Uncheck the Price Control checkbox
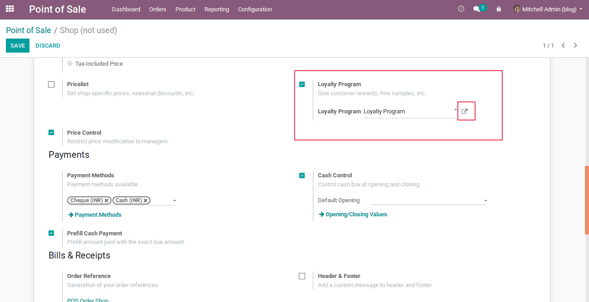The height and width of the screenshot is (302, 589). click(51, 132)
